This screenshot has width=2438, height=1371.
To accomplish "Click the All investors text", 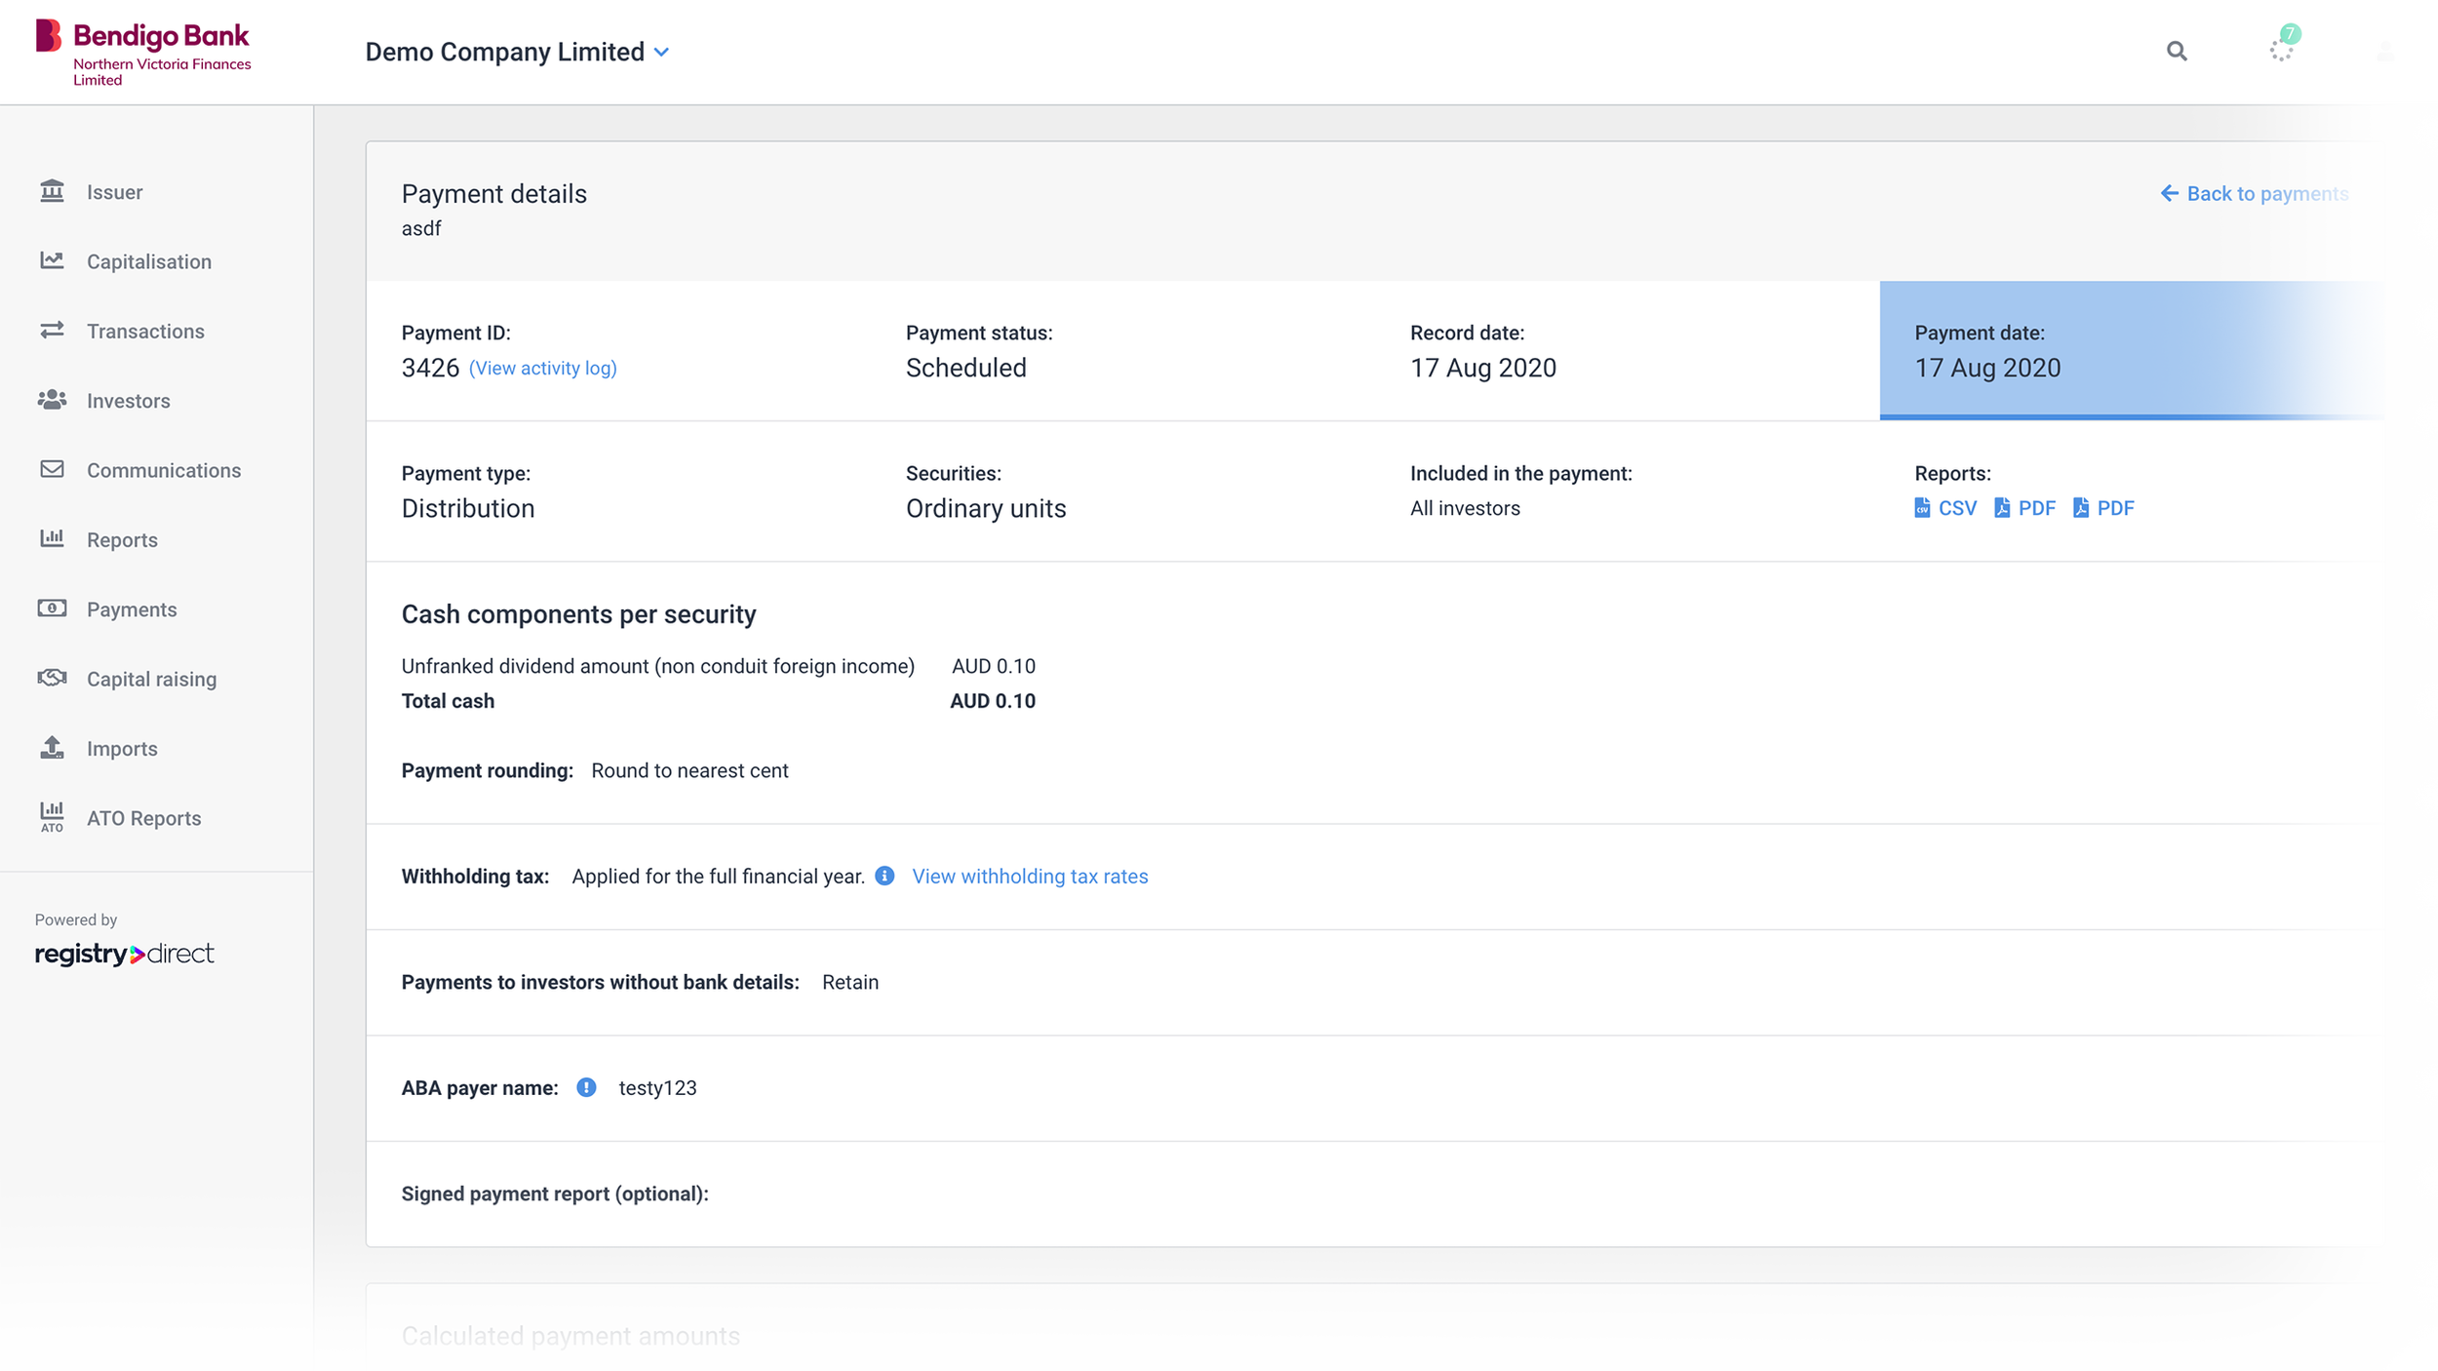I will (x=1465, y=508).
